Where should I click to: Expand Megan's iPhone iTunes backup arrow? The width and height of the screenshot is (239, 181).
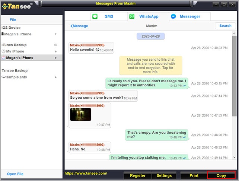[x=56, y=58]
